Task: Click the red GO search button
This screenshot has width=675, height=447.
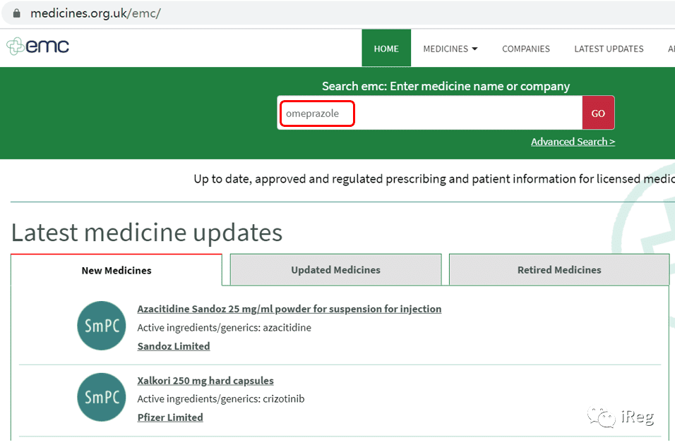Action: click(x=598, y=113)
